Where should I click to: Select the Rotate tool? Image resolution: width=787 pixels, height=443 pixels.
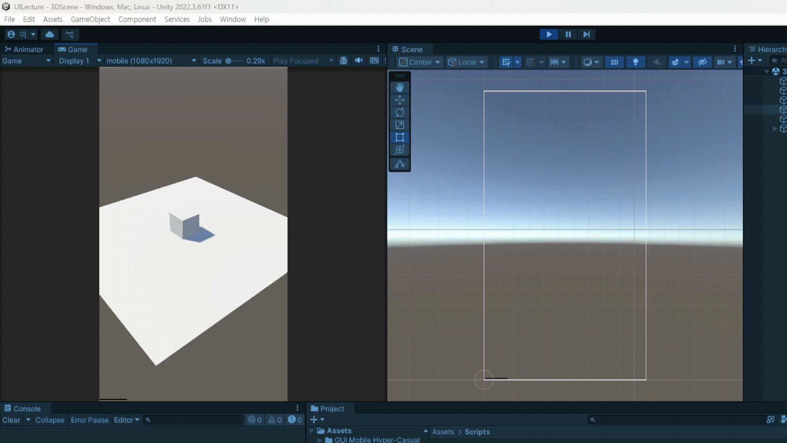(x=400, y=112)
